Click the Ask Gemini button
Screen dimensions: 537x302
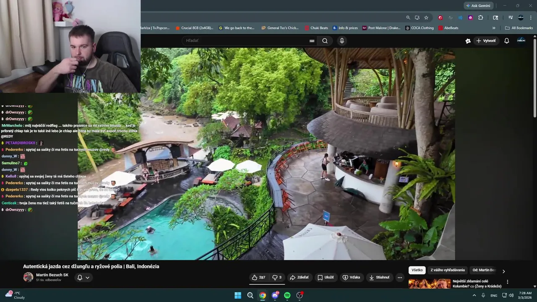click(478, 6)
